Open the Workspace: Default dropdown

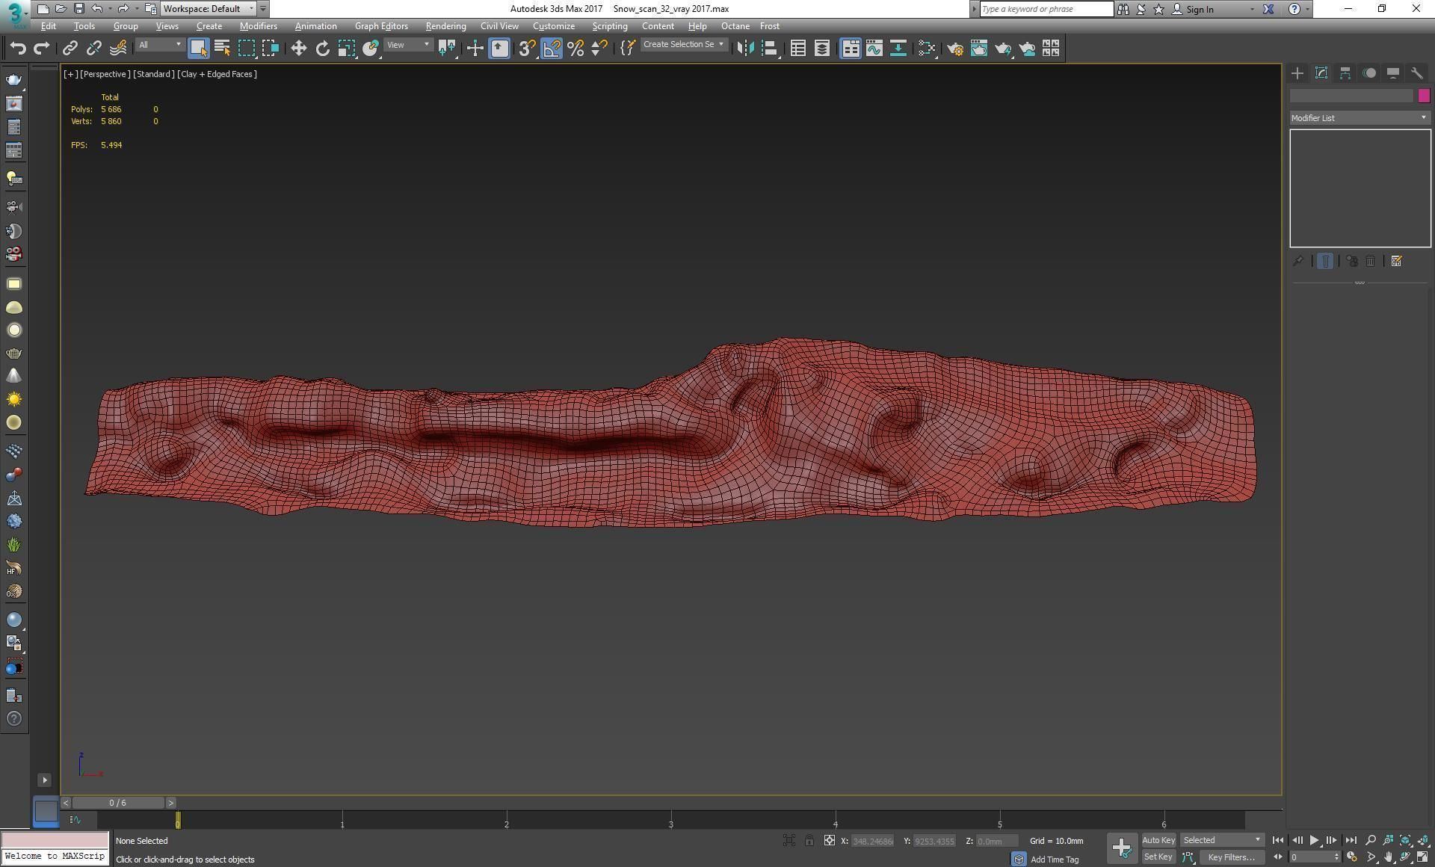point(208,9)
